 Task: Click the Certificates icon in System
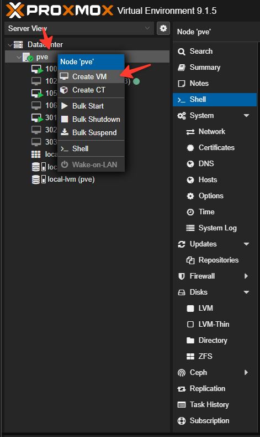coord(190,148)
